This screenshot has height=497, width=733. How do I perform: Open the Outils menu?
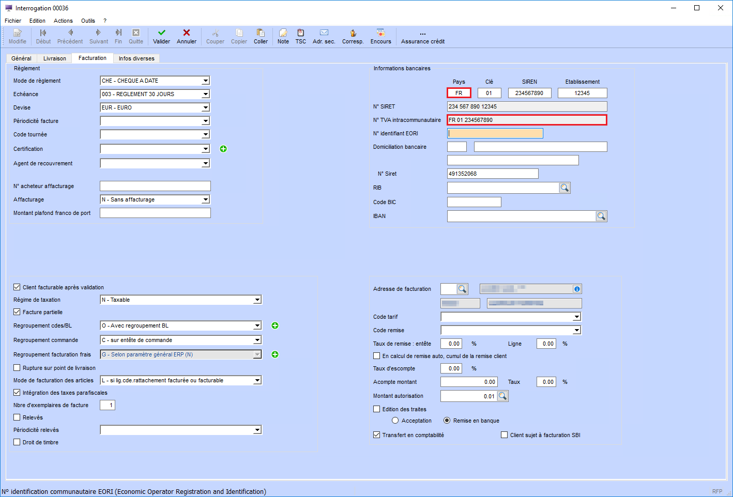(x=88, y=21)
